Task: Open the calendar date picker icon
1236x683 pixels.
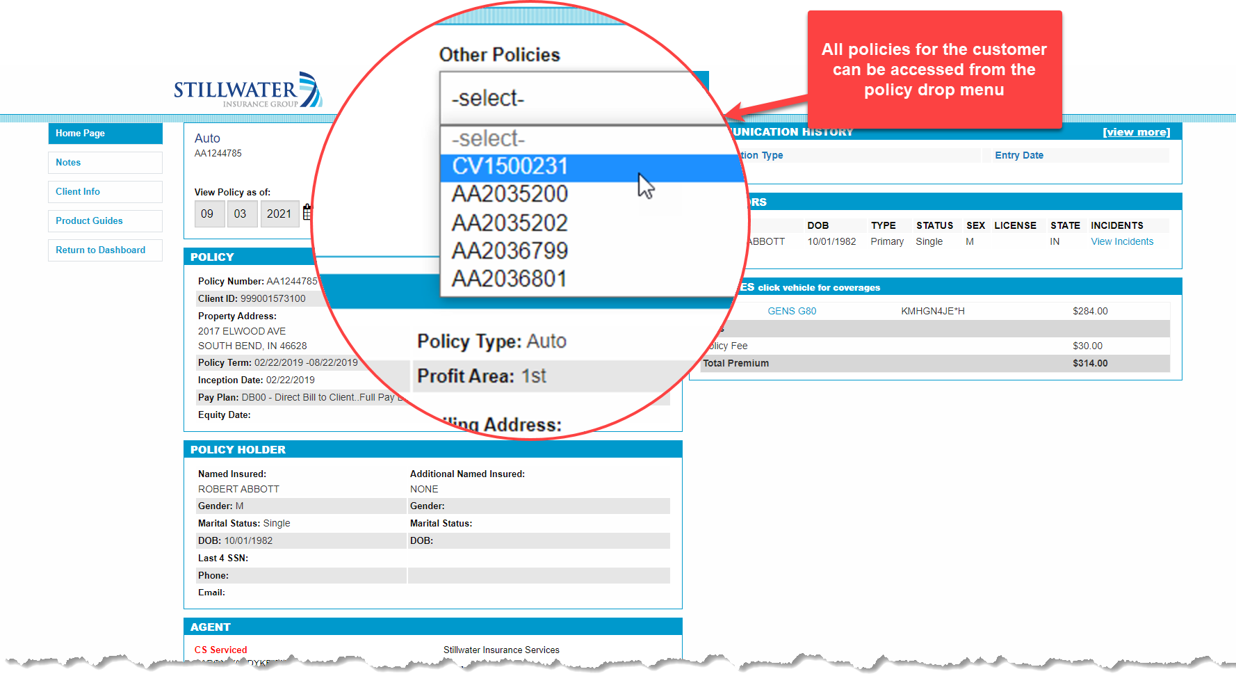Action: pyautogui.click(x=307, y=213)
